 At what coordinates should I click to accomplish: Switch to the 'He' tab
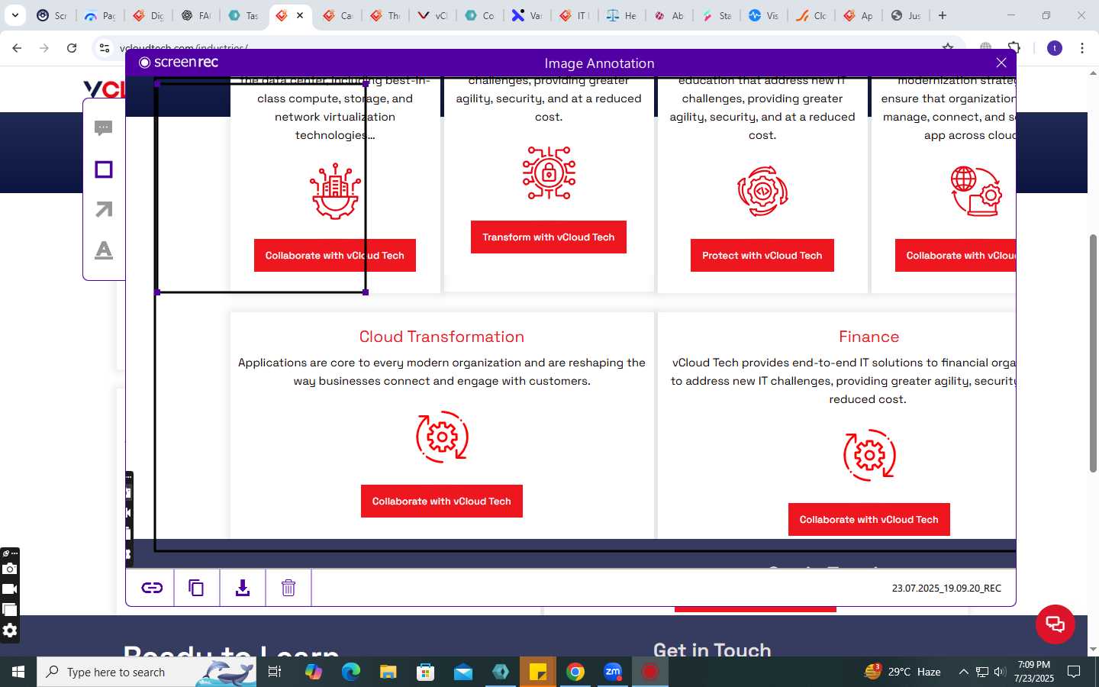click(622, 15)
